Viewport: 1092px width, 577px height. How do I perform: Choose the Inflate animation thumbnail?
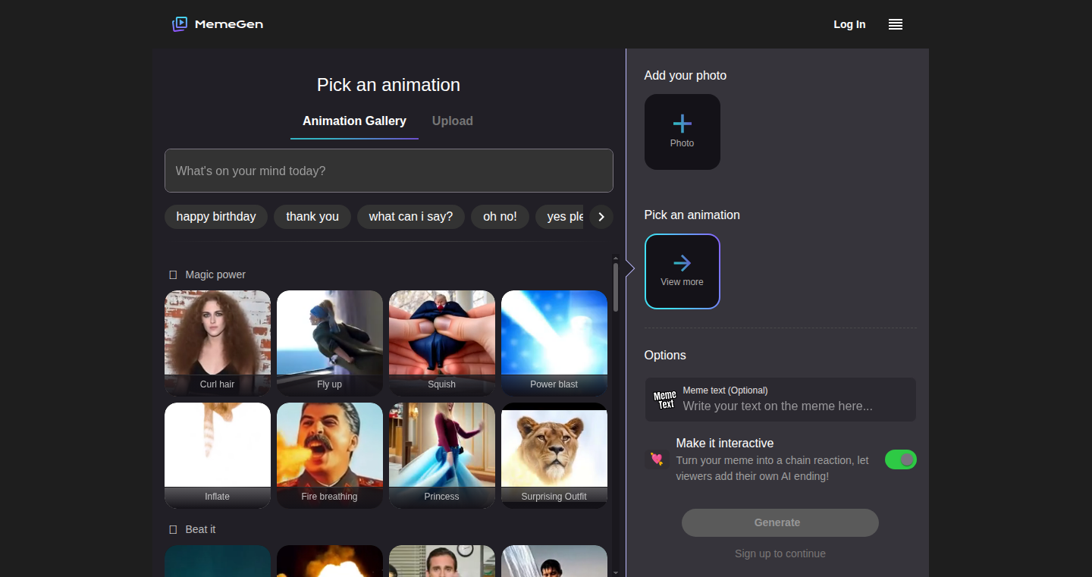click(218, 456)
